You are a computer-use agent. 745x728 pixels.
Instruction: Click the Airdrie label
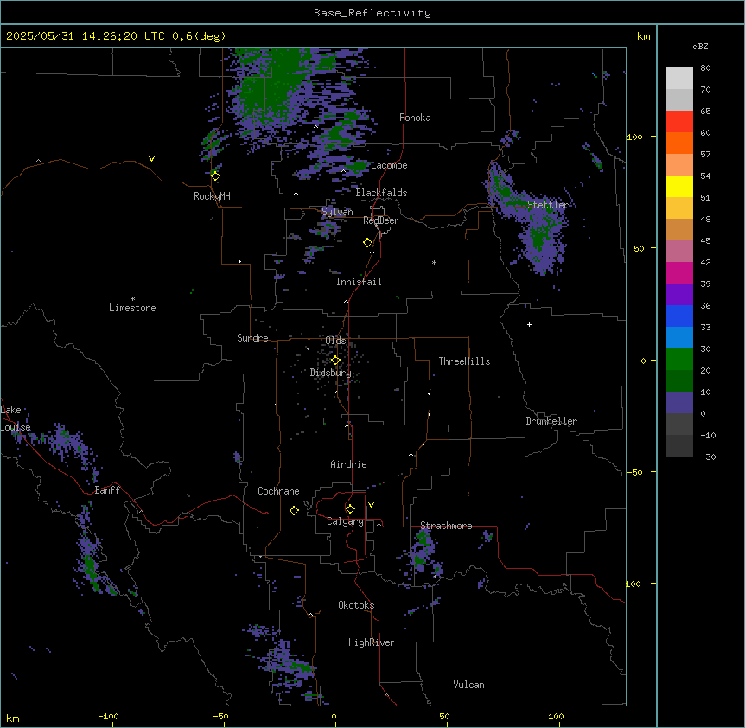pyautogui.click(x=348, y=464)
